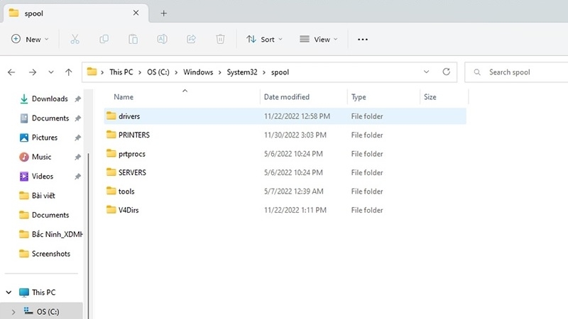The height and width of the screenshot is (319, 568).
Task: Click the 5/7/2022 12:39 AM date cell
Action: tap(294, 191)
